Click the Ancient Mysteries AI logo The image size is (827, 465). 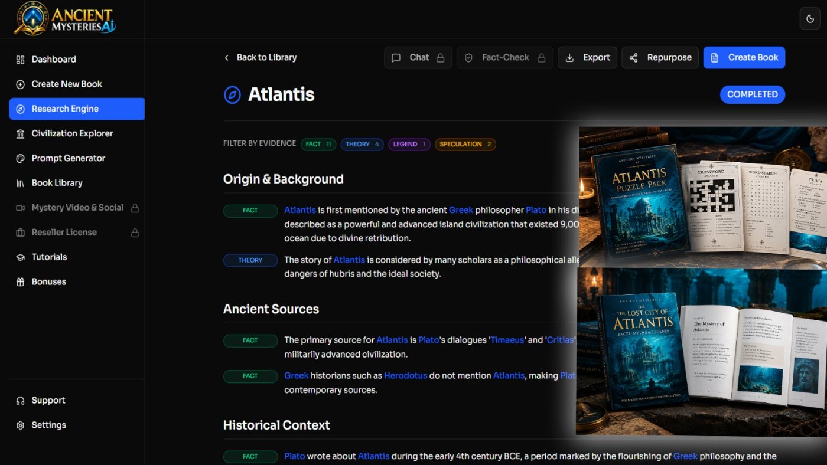(x=65, y=18)
